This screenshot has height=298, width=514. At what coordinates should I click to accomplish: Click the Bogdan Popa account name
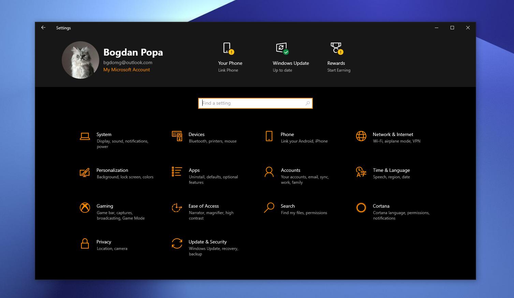(133, 52)
